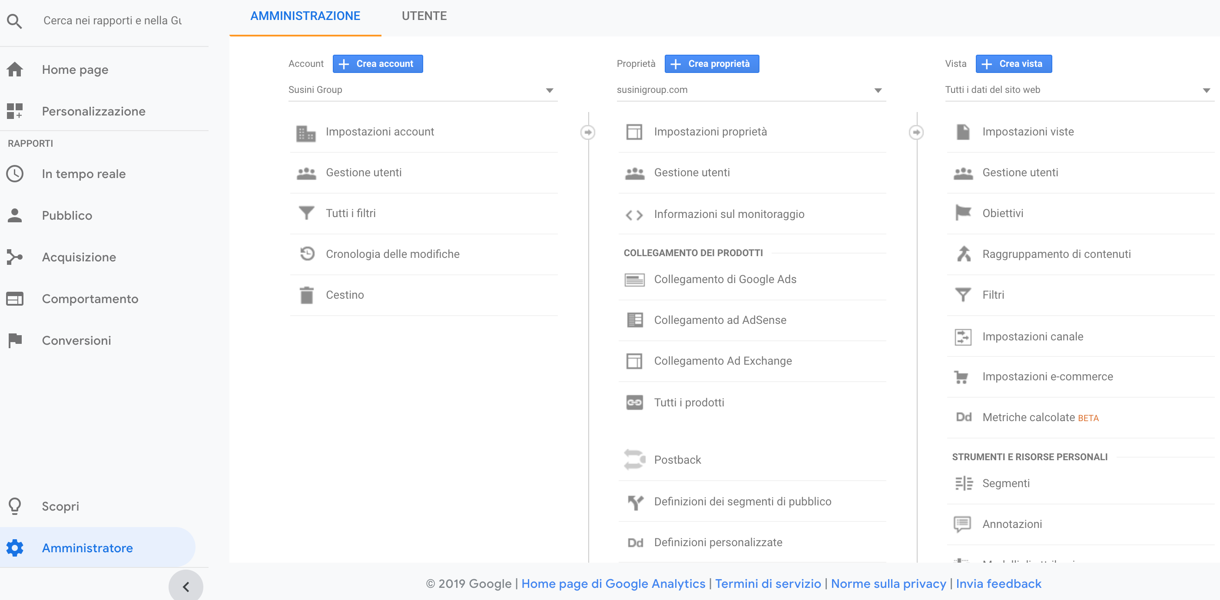Open Norme sulla privacy link
This screenshot has height=600, width=1220.
pyautogui.click(x=888, y=584)
